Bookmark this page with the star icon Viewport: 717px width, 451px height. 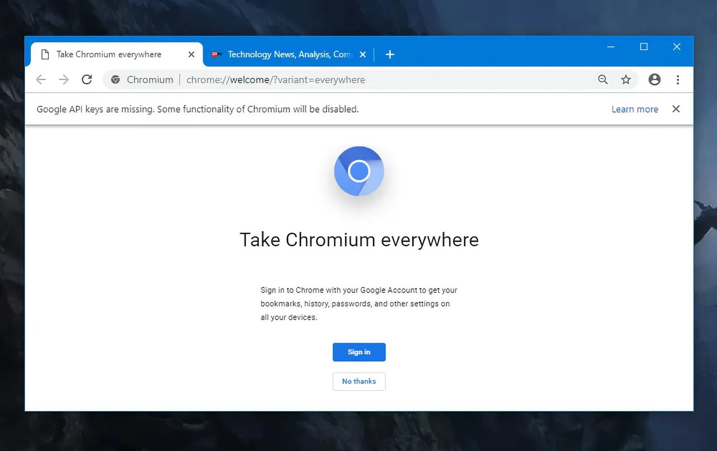click(626, 79)
